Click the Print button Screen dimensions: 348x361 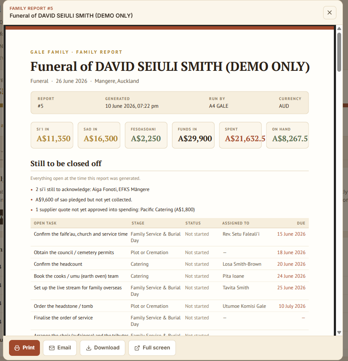[24, 348]
